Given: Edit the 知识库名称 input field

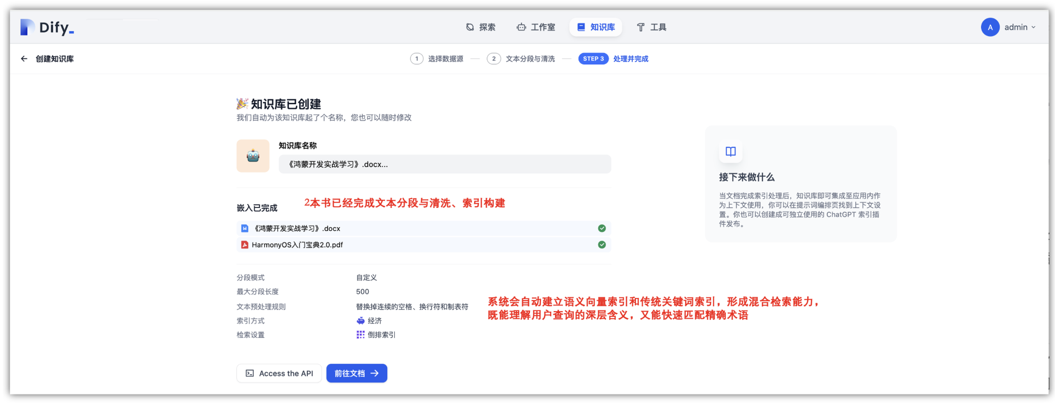Looking at the screenshot, I should pyautogui.click(x=445, y=164).
